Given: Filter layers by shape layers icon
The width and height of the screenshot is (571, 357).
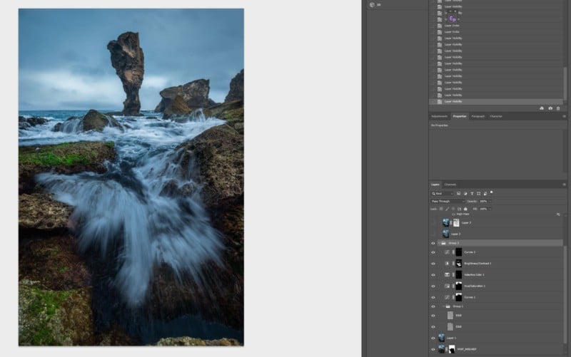Looking at the screenshot, I should pyautogui.click(x=478, y=193).
